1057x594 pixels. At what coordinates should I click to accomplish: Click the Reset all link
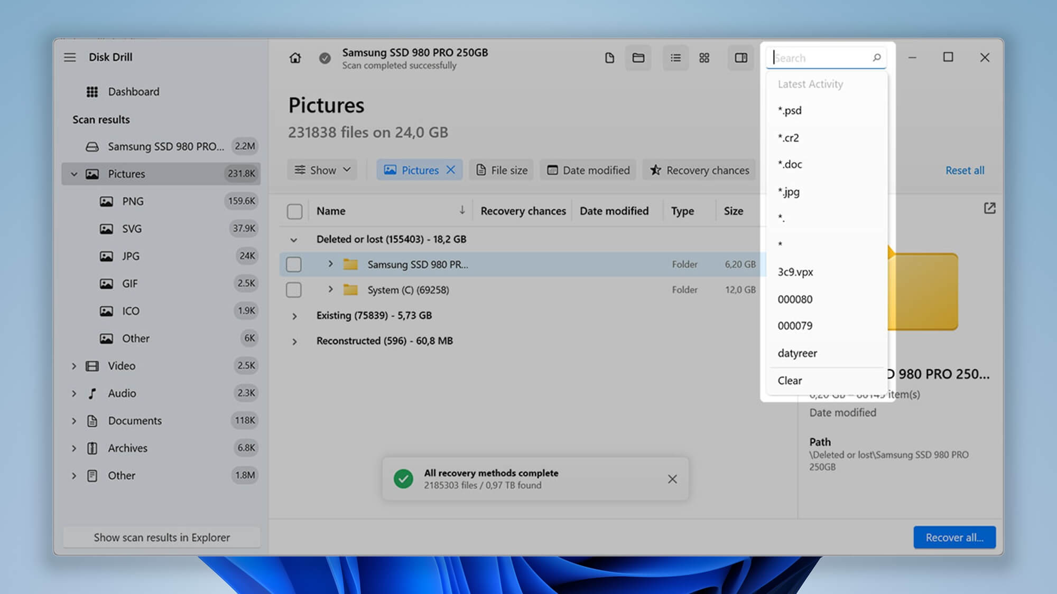(965, 170)
